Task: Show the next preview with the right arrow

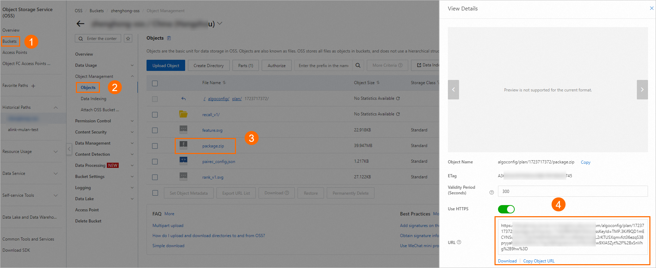Action: tap(642, 90)
